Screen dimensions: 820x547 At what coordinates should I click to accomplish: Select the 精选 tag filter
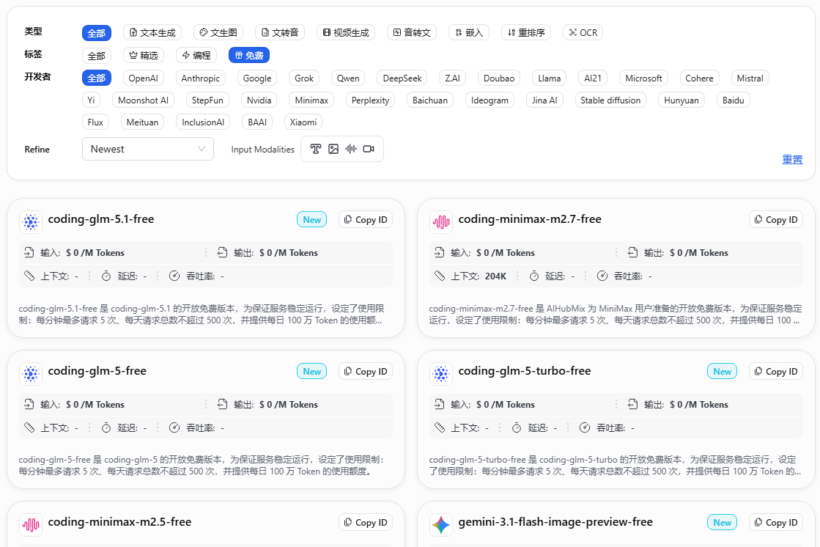pyautogui.click(x=144, y=55)
